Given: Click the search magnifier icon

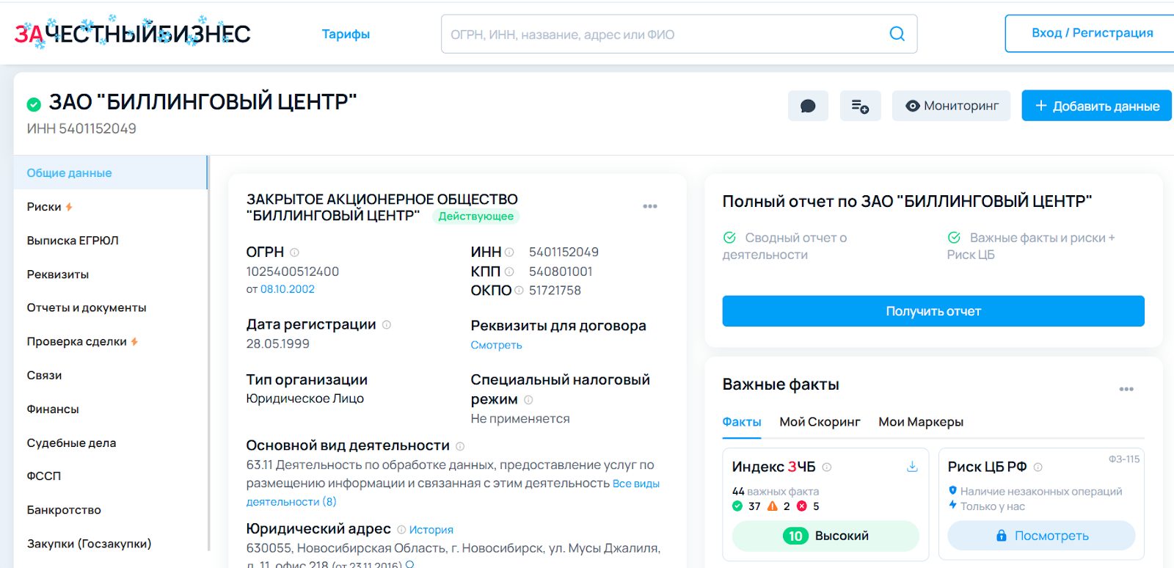Looking at the screenshot, I should coord(897,34).
